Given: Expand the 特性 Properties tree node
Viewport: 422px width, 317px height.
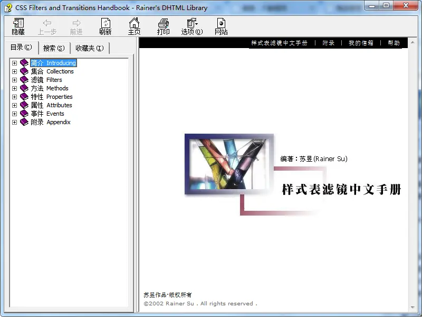Looking at the screenshot, I should (15, 97).
